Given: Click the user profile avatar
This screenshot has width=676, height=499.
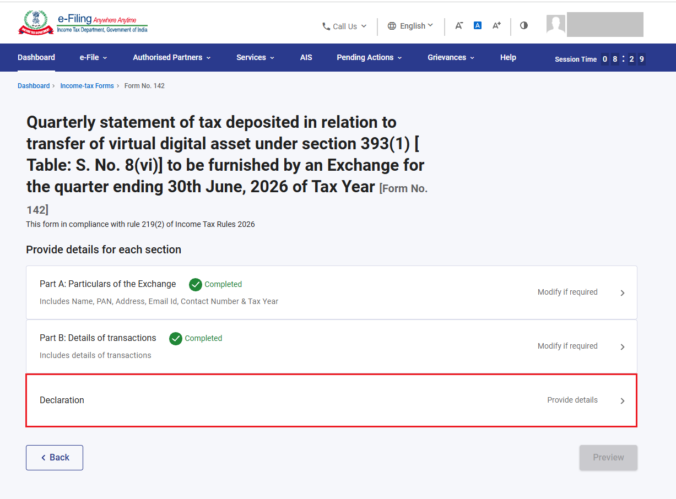Looking at the screenshot, I should coord(556,24).
